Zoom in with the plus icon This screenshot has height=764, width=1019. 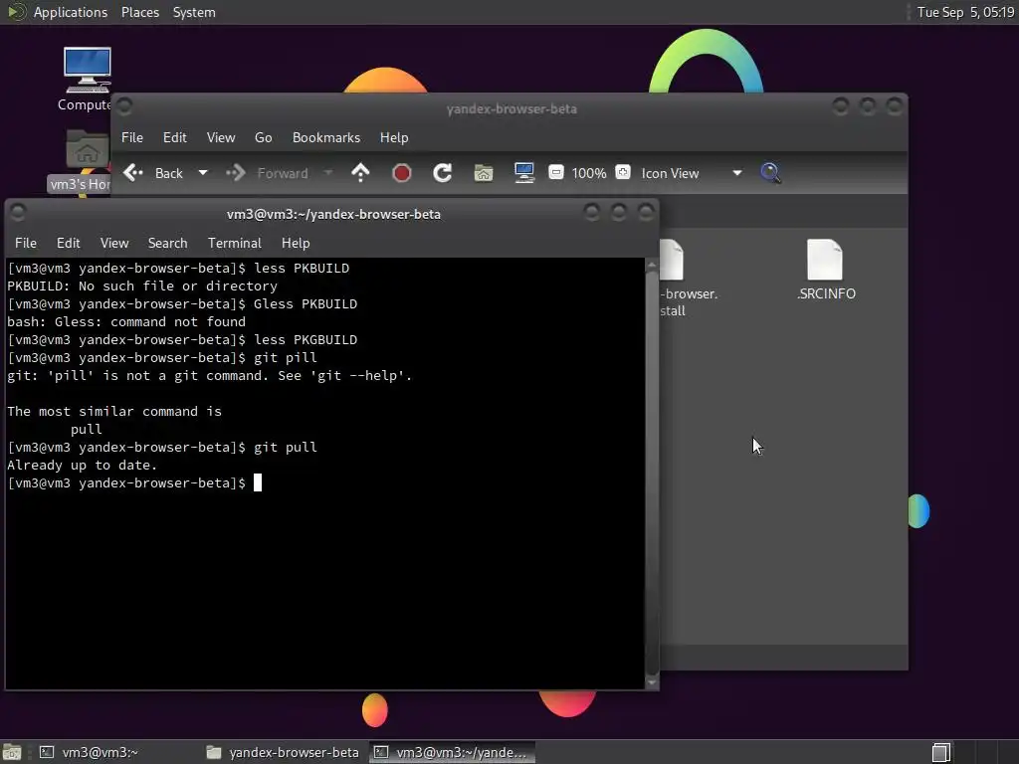pos(623,172)
